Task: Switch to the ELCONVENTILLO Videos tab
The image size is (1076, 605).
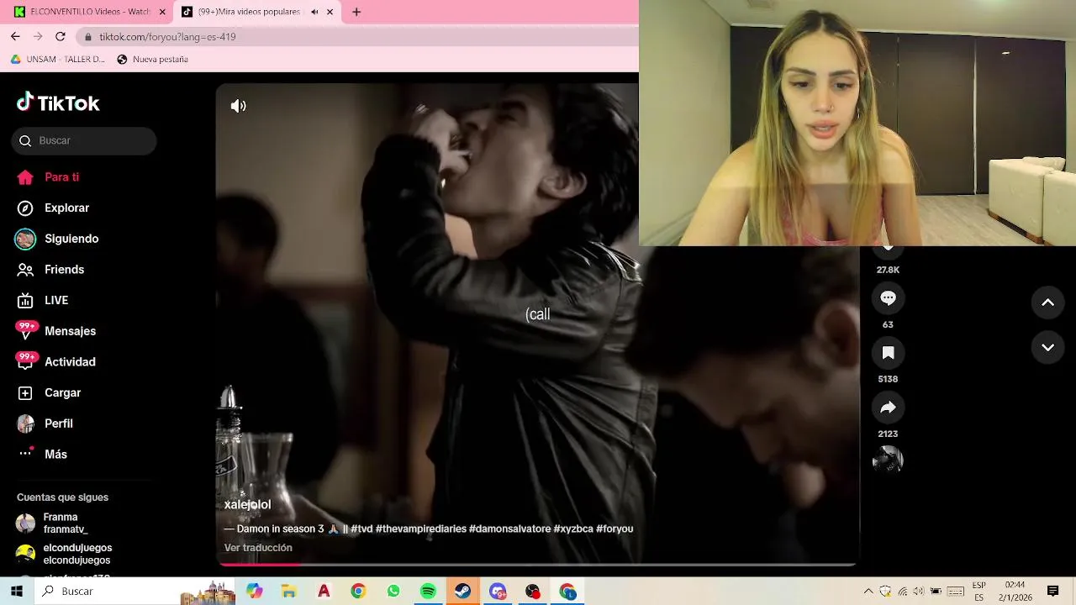Action: 87,12
